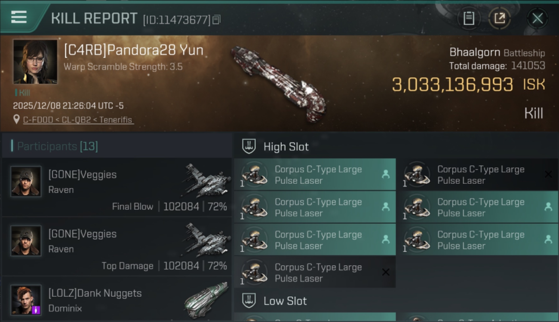Click the High Slot section icon

[249, 146]
